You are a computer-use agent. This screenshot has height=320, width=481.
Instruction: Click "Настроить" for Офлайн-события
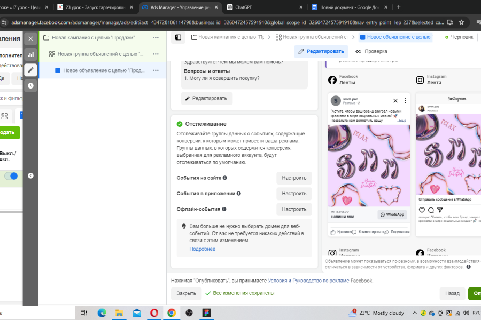(x=294, y=209)
